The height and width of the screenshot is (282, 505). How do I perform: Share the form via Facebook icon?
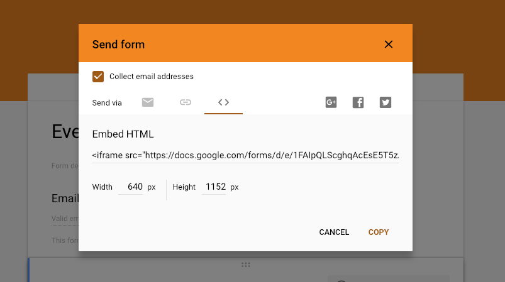358,102
